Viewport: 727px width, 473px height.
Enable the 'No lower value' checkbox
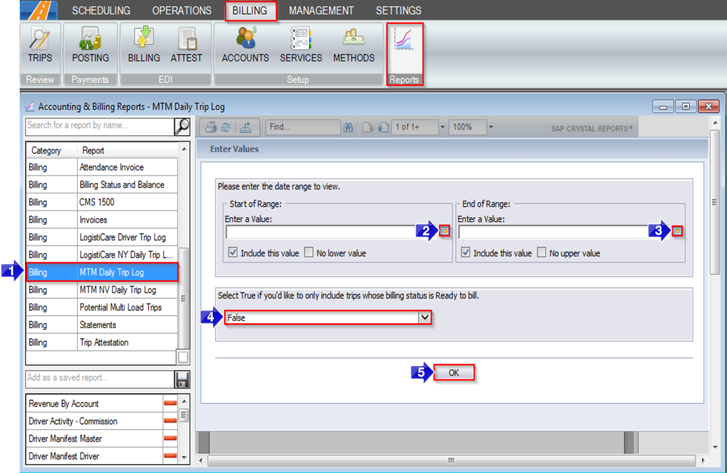click(x=309, y=253)
